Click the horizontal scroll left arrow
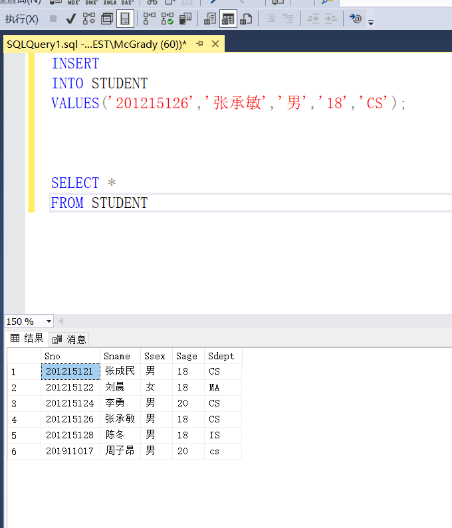The image size is (452, 528). click(61, 321)
